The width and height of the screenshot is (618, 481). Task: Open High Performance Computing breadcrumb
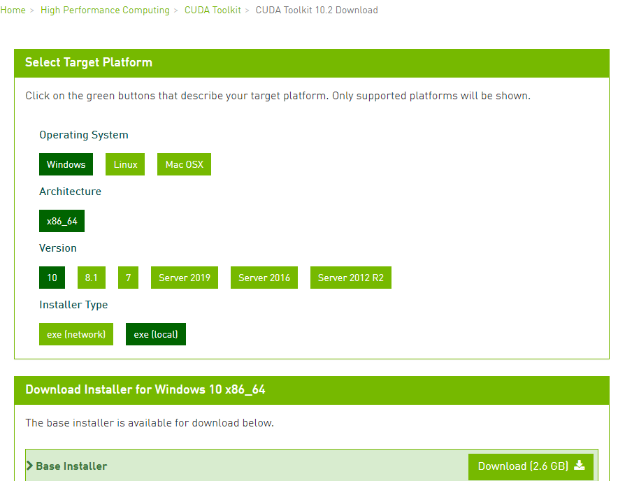tap(105, 10)
